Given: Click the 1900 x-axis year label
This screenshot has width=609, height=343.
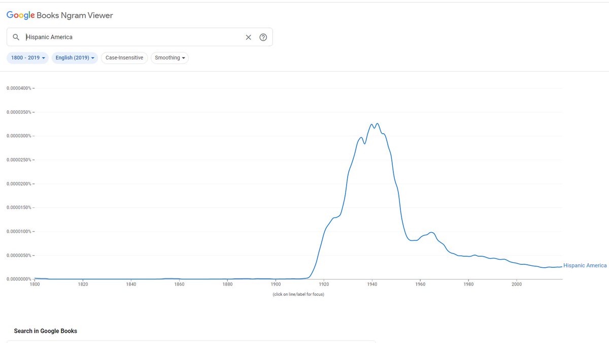Looking at the screenshot, I should pyautogui.click(x=276, y=285).
